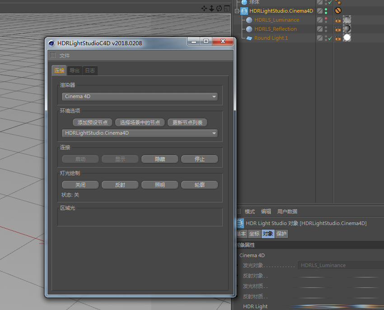Click viewport zoom camera icon

click(x=211, y=9)
